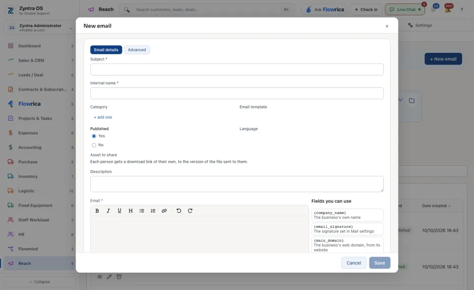
Task: Open Inventory in sidebar
Action: 40,177
